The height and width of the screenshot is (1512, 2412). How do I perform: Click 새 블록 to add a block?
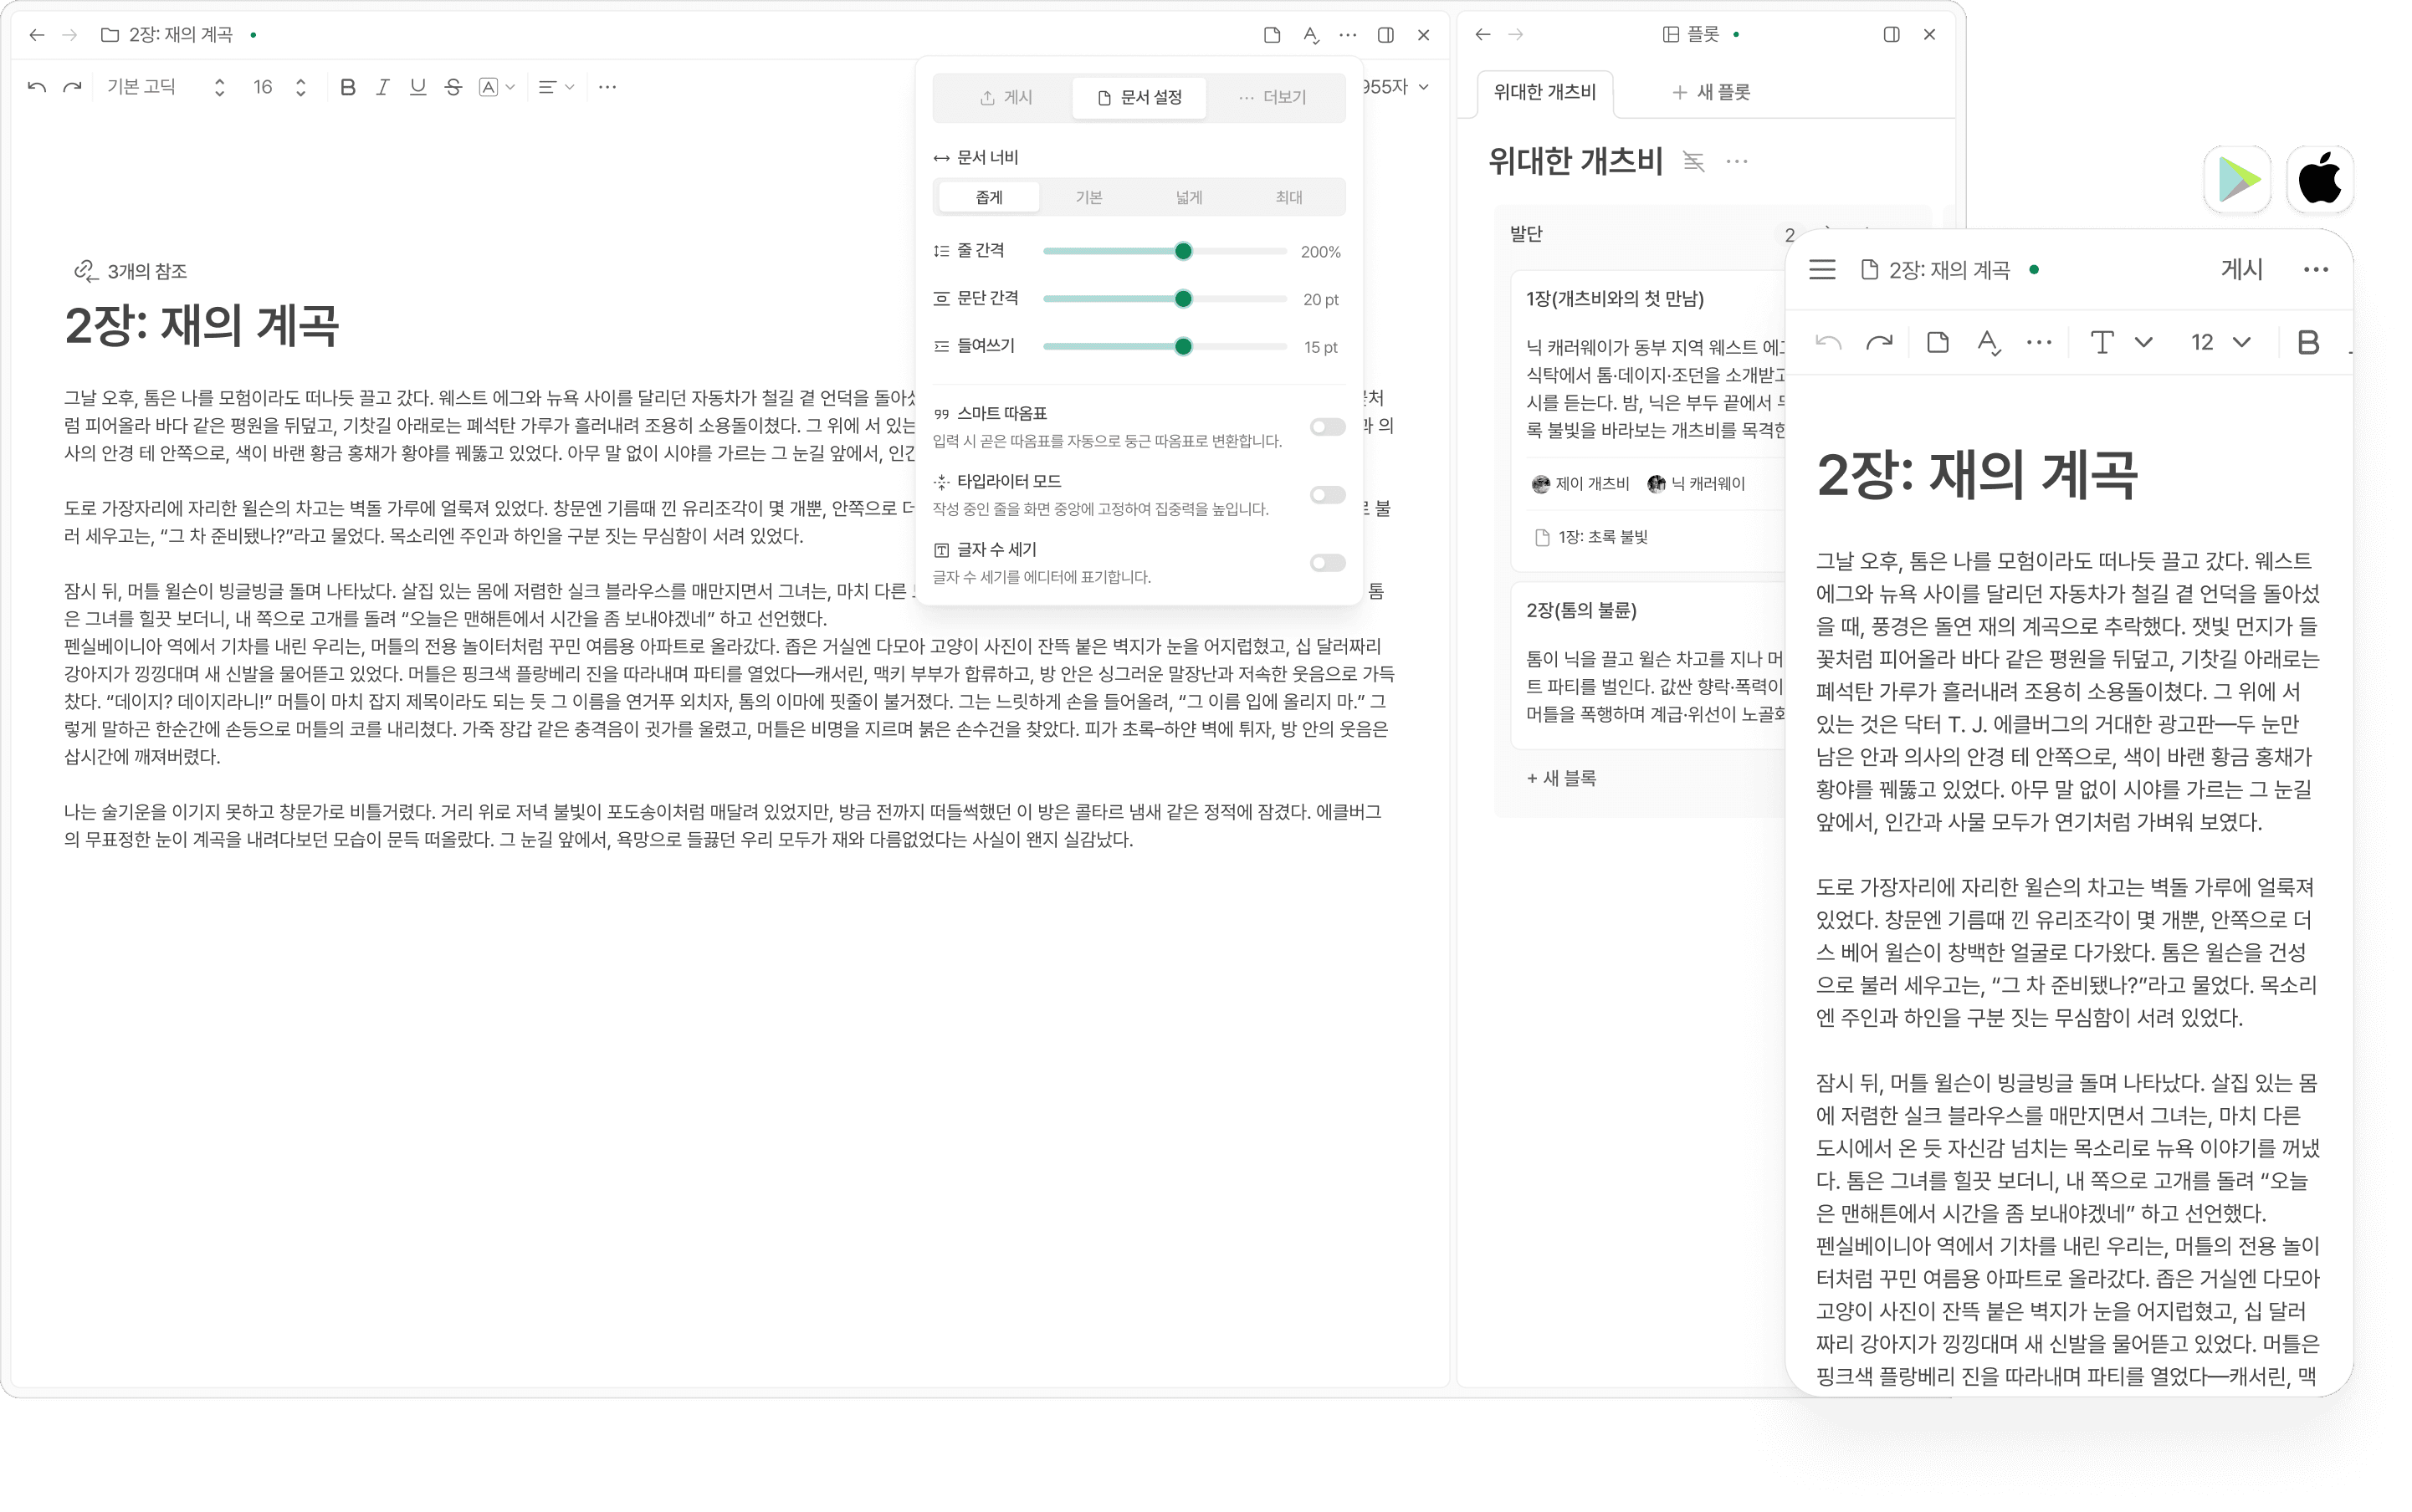point(1560,778)
